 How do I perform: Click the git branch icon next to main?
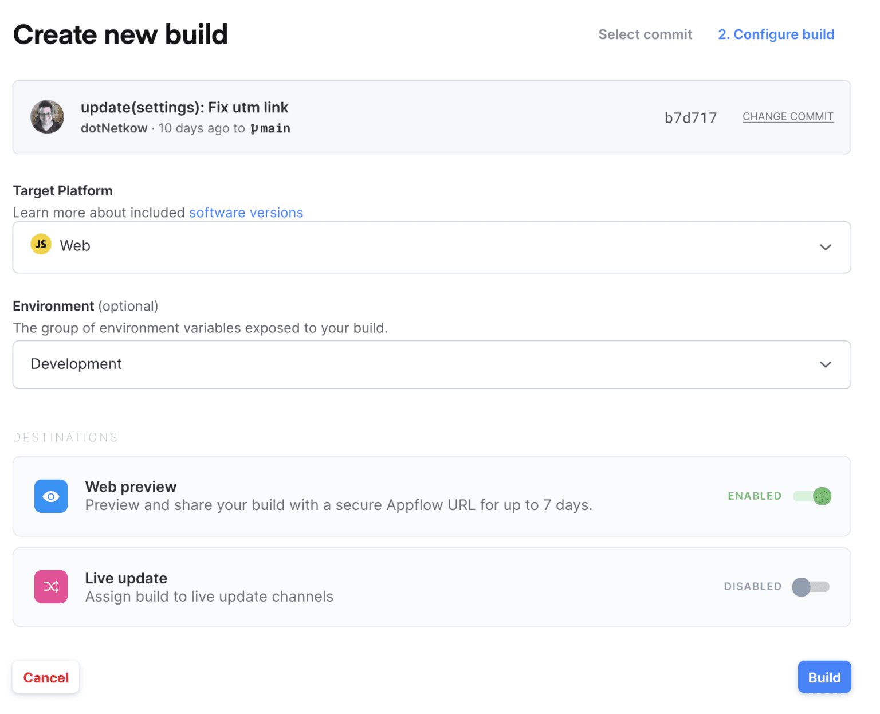[x=256, y=128]
